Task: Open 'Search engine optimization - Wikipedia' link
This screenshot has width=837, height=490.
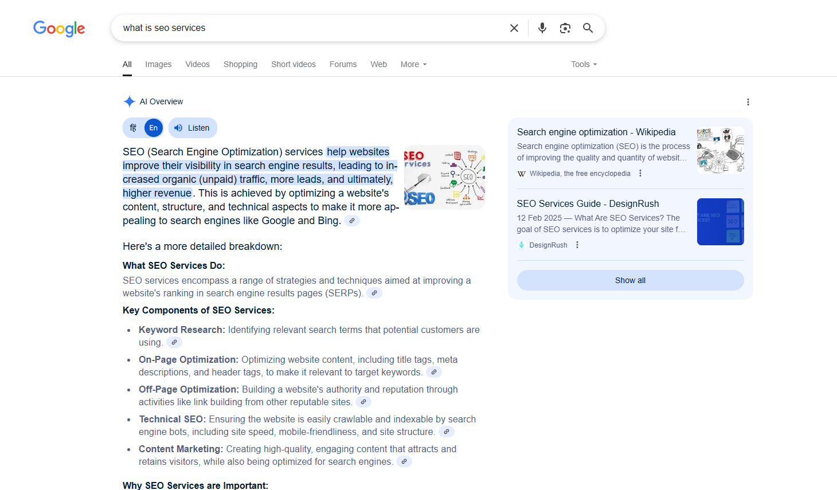Action: pos(596,132)
